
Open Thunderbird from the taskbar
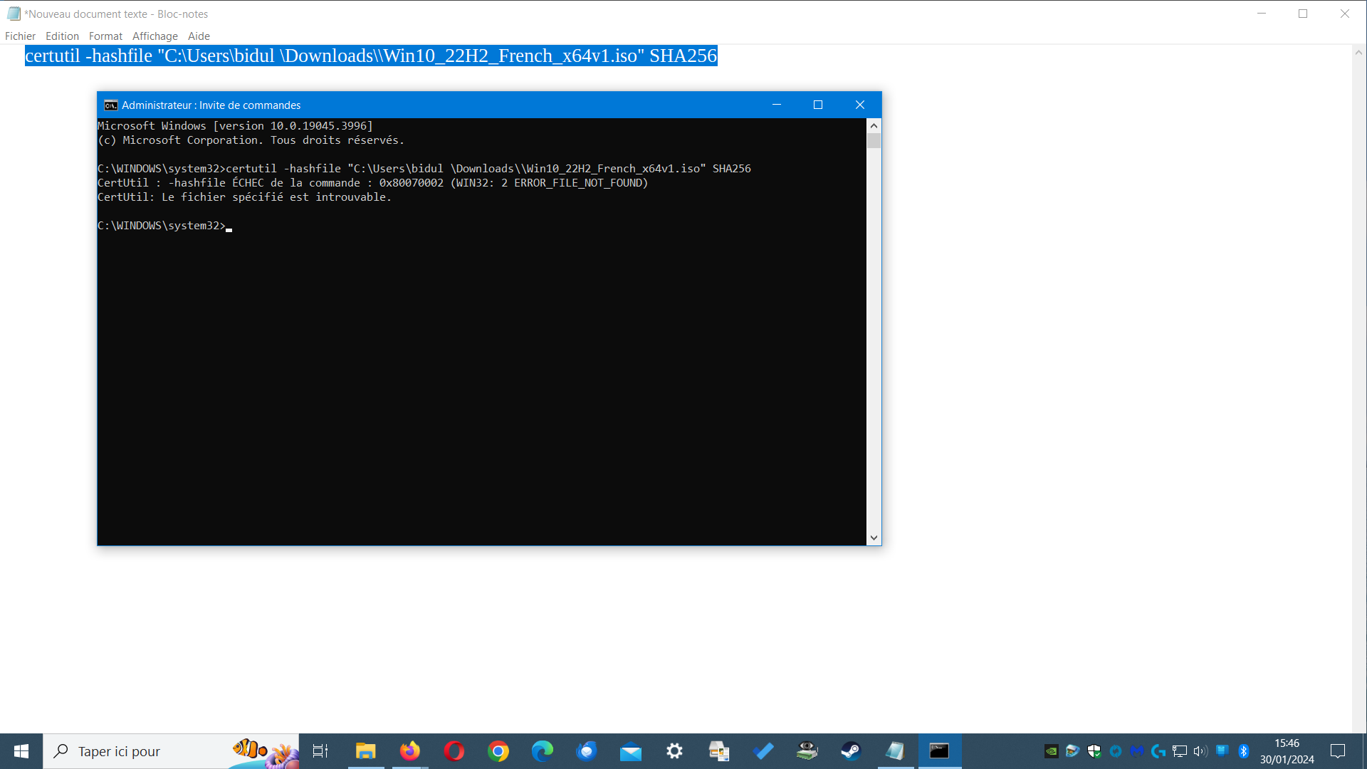[x=587, y=751]
